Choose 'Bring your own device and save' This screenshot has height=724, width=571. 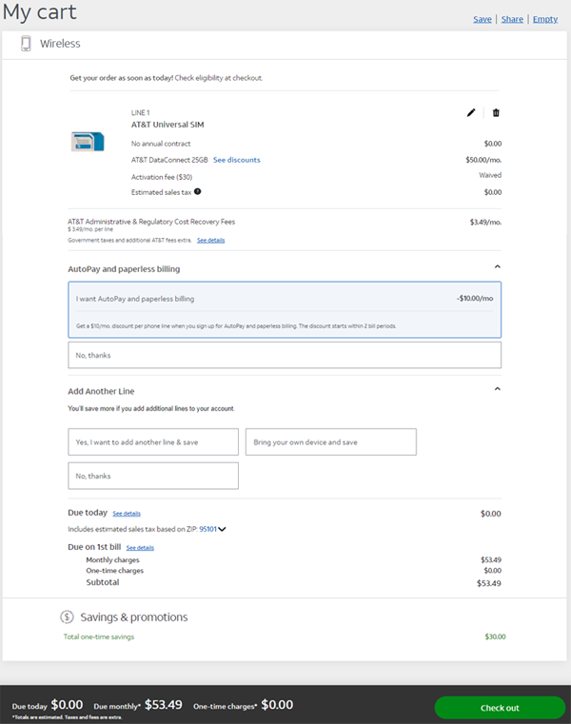pos(330,441)
